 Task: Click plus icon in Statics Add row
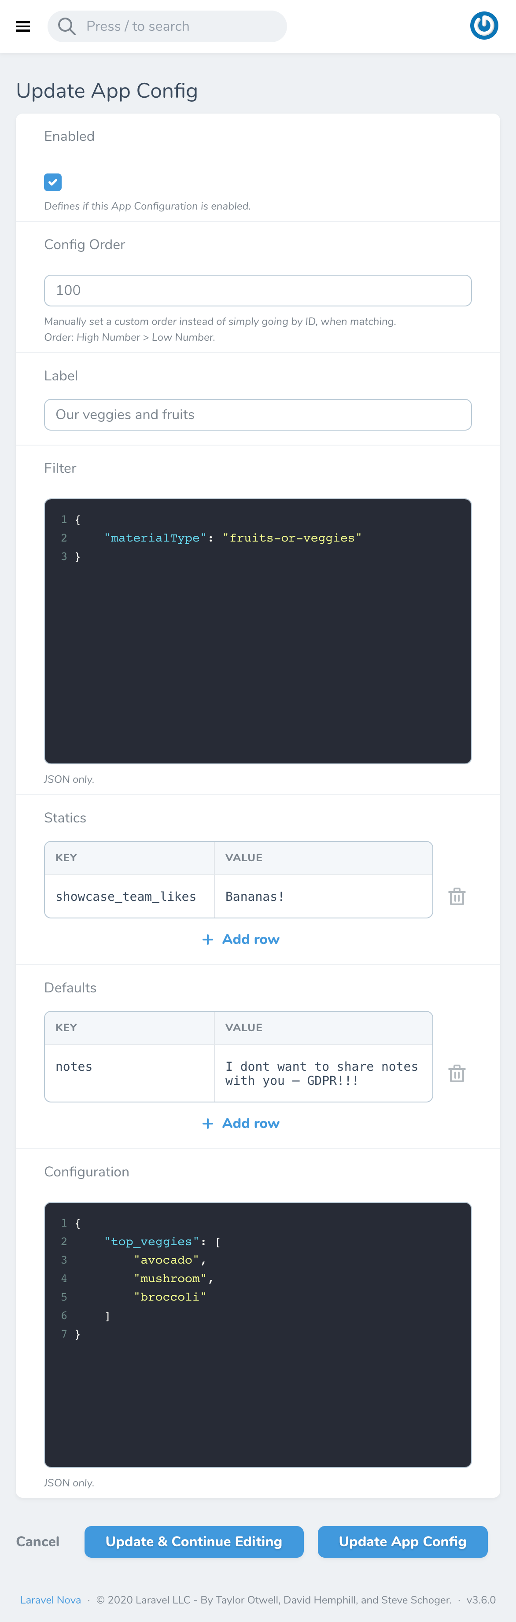(208, 939)
